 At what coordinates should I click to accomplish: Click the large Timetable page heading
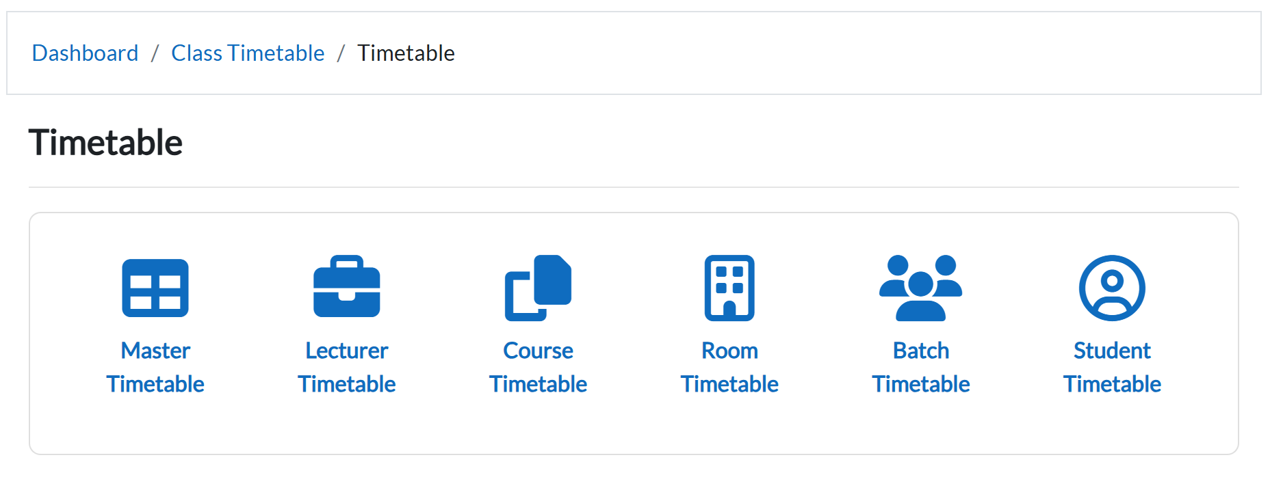[105, 143]
